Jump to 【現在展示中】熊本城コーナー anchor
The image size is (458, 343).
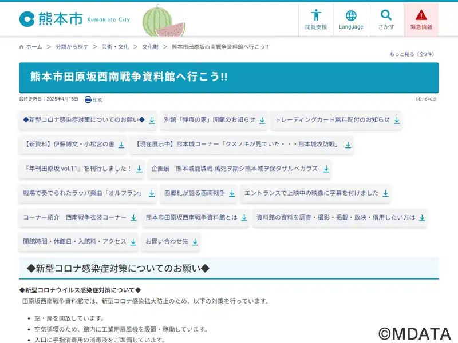point(242,145)
